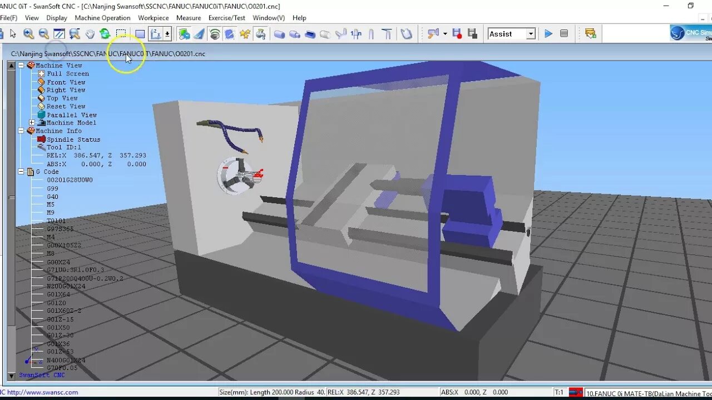Open the Display menu
The image size is (712, 400).
tap(57, 18)
